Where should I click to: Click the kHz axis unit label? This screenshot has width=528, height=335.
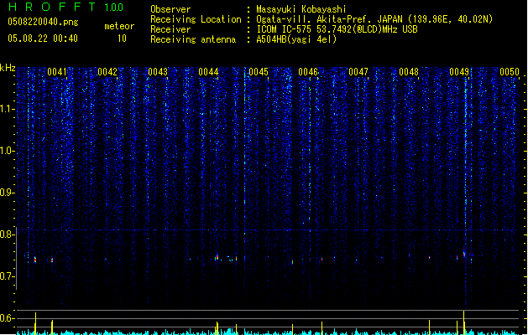(8, 68)
